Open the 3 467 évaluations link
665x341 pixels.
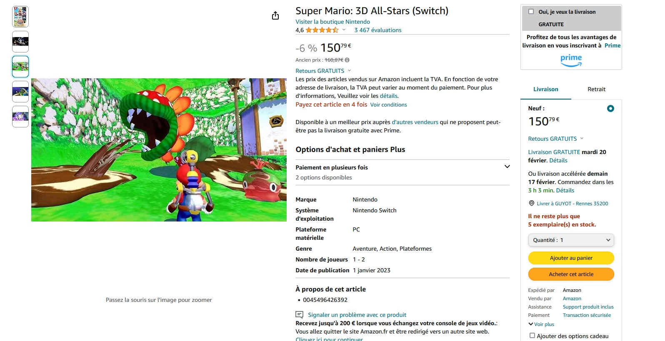377,30
